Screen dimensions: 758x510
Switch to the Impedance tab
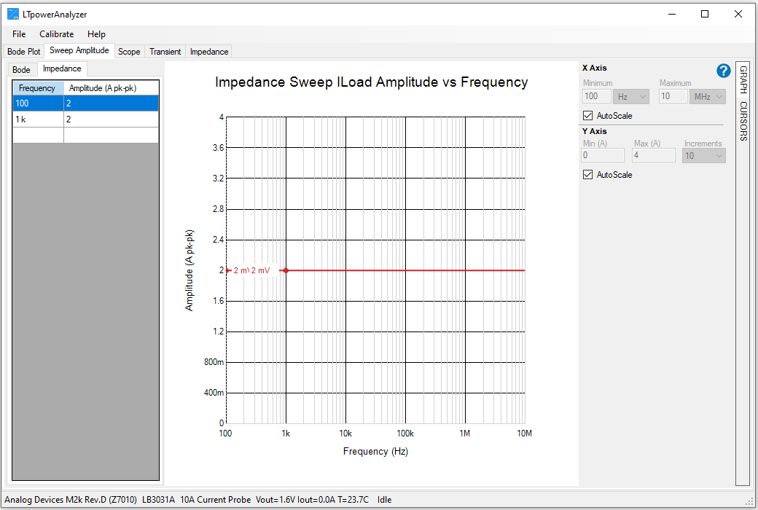pos(208,51)
